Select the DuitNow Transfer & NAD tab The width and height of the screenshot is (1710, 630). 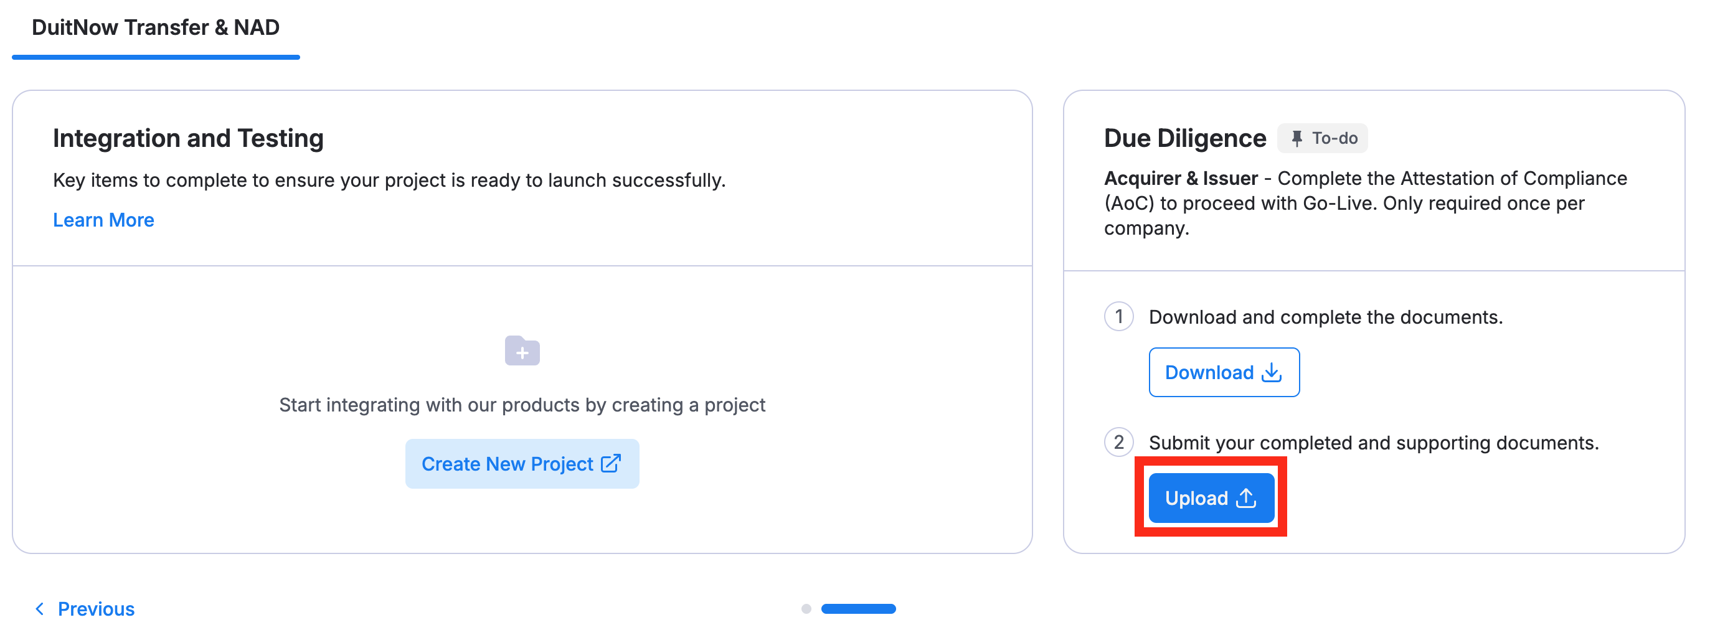155,28
